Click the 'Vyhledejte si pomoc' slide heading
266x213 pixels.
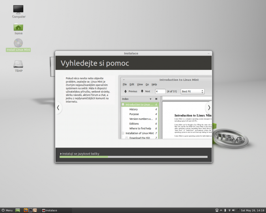point(95,63)
